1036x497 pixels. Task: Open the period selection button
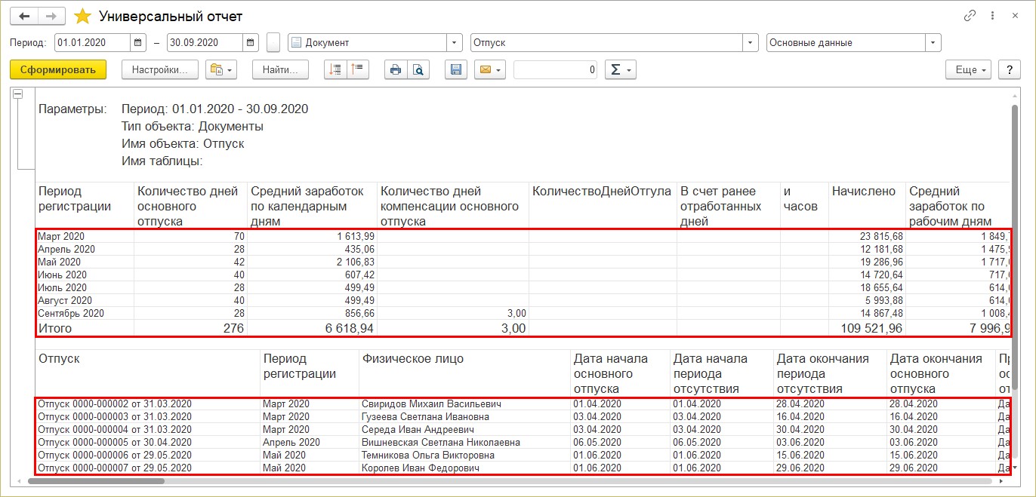click(274, 43)
